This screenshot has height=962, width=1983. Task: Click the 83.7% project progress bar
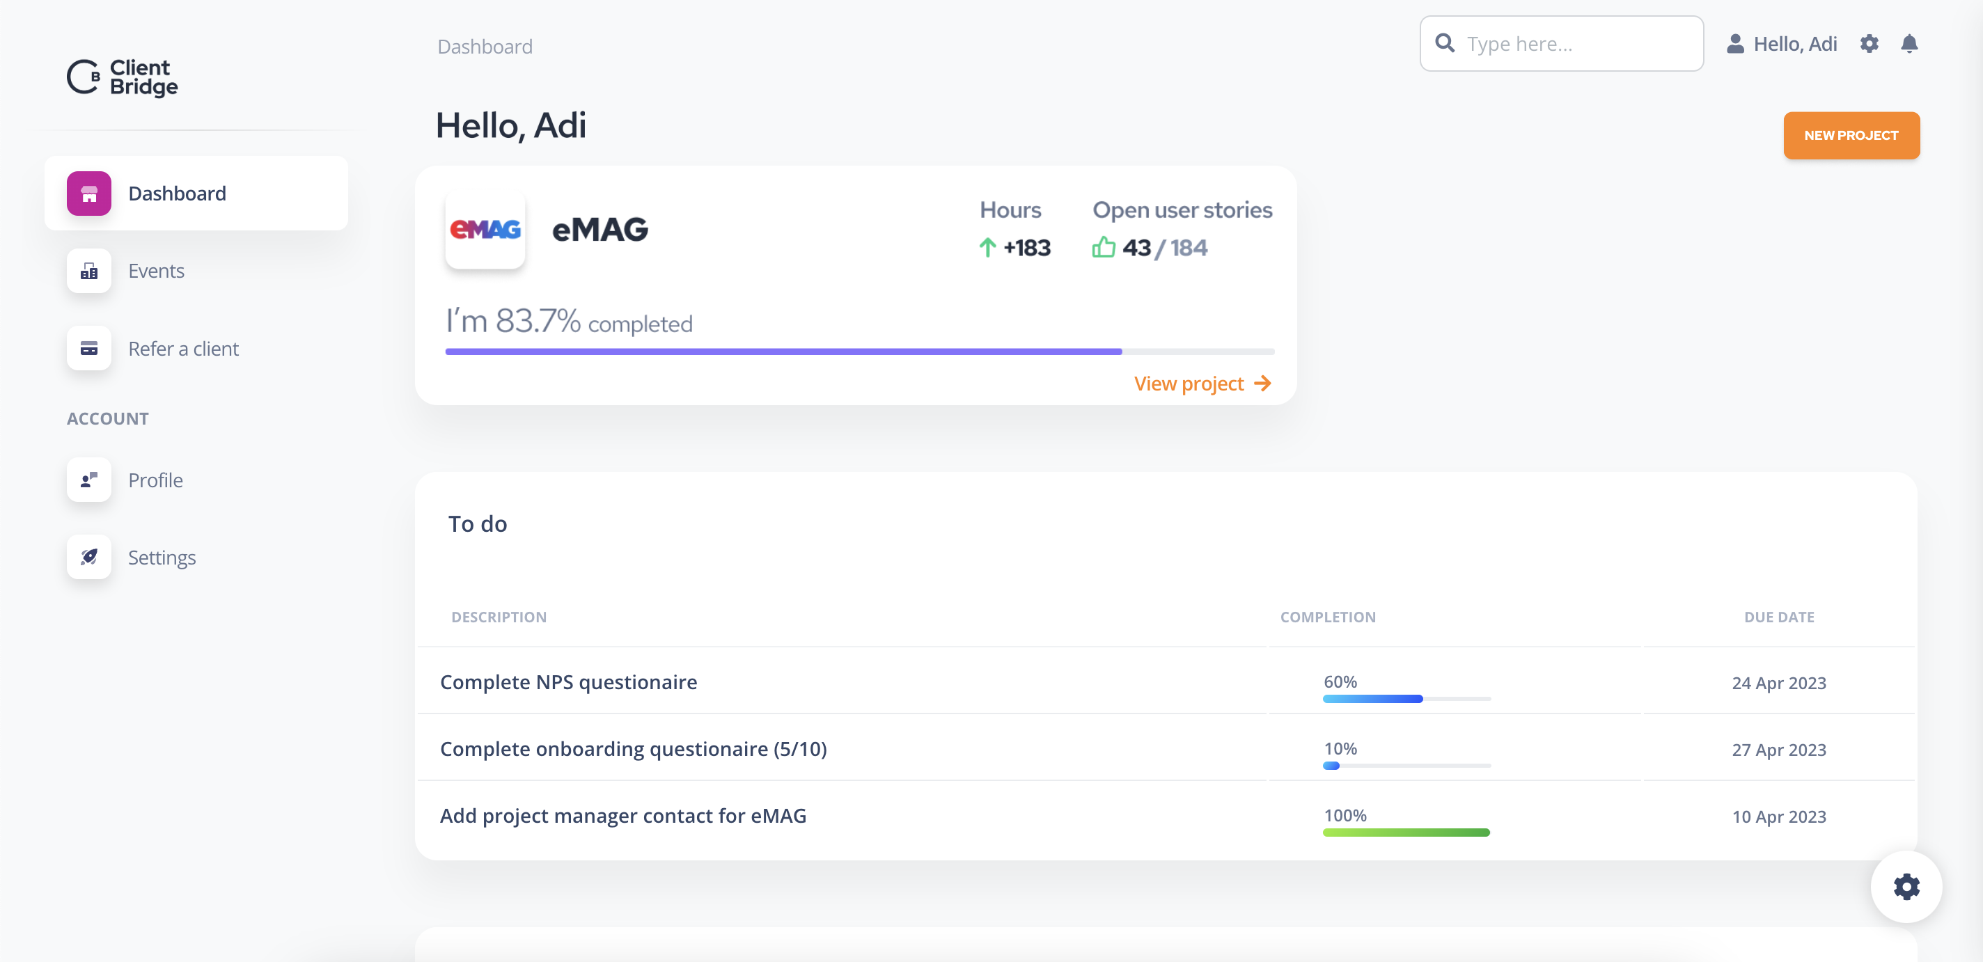[859, 352]
